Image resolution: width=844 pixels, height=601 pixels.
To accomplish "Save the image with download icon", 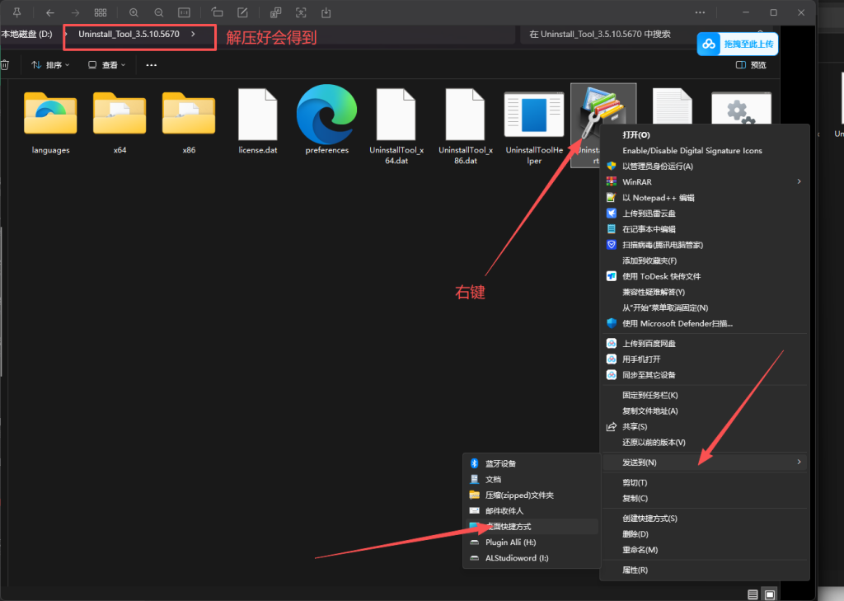I will tap(326, 12).
